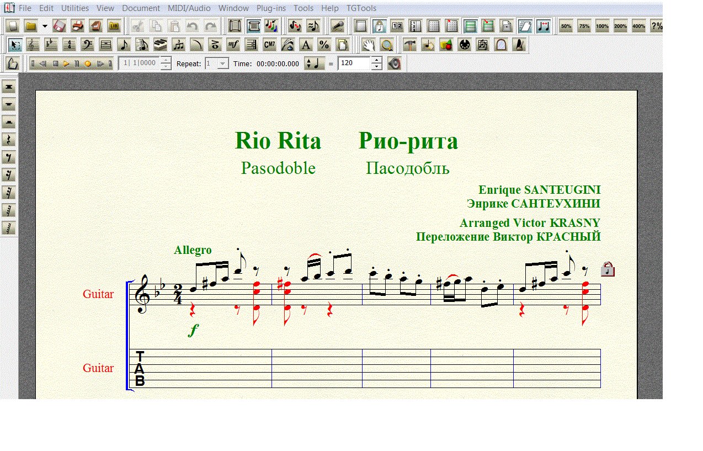The height and width of the screenshot is (451, 703).
Task: Set zoom to 200%
Action: click(x=621, y=26)
